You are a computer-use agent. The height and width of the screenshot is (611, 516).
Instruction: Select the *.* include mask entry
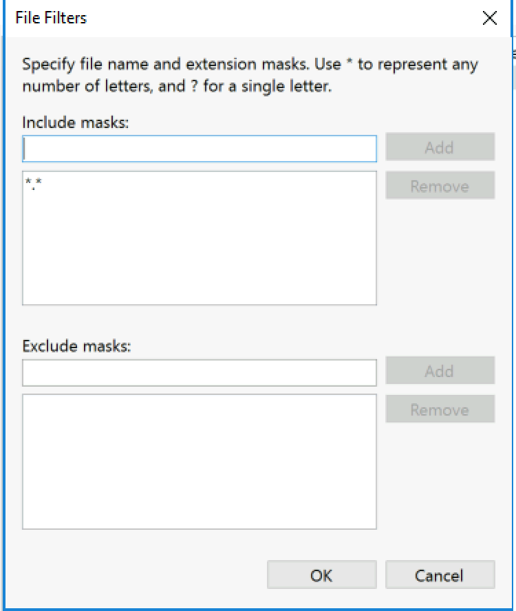[x=33, y=184]
